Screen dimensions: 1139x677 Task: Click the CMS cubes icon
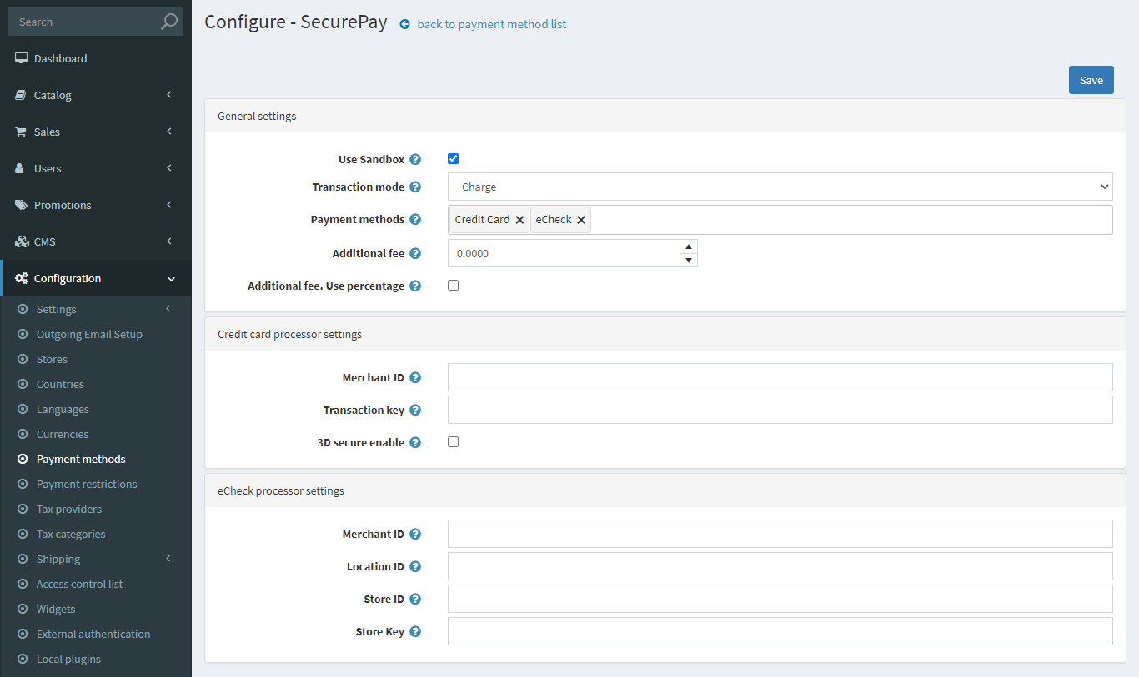click(22, 241)
